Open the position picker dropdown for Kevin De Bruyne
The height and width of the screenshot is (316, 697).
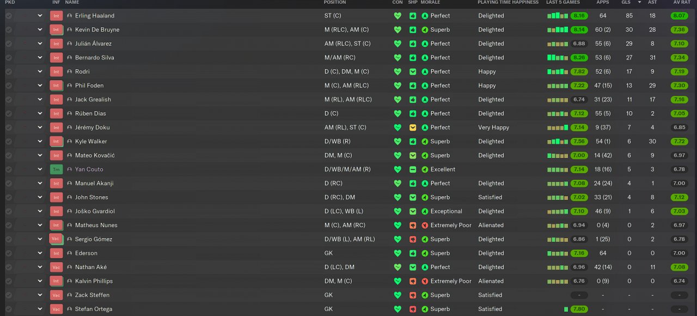[x=40, y=30]
